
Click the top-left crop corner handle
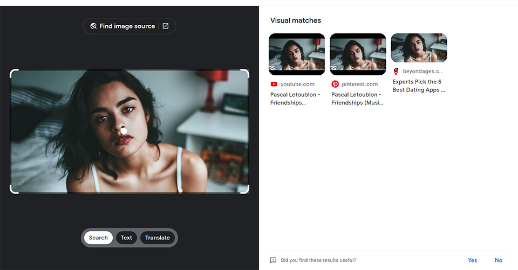14,74
